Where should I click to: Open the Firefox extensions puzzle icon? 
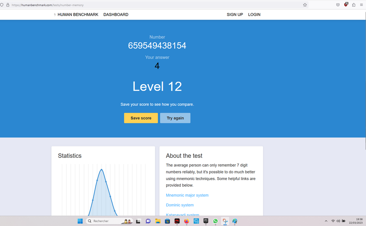coord(353,5)
